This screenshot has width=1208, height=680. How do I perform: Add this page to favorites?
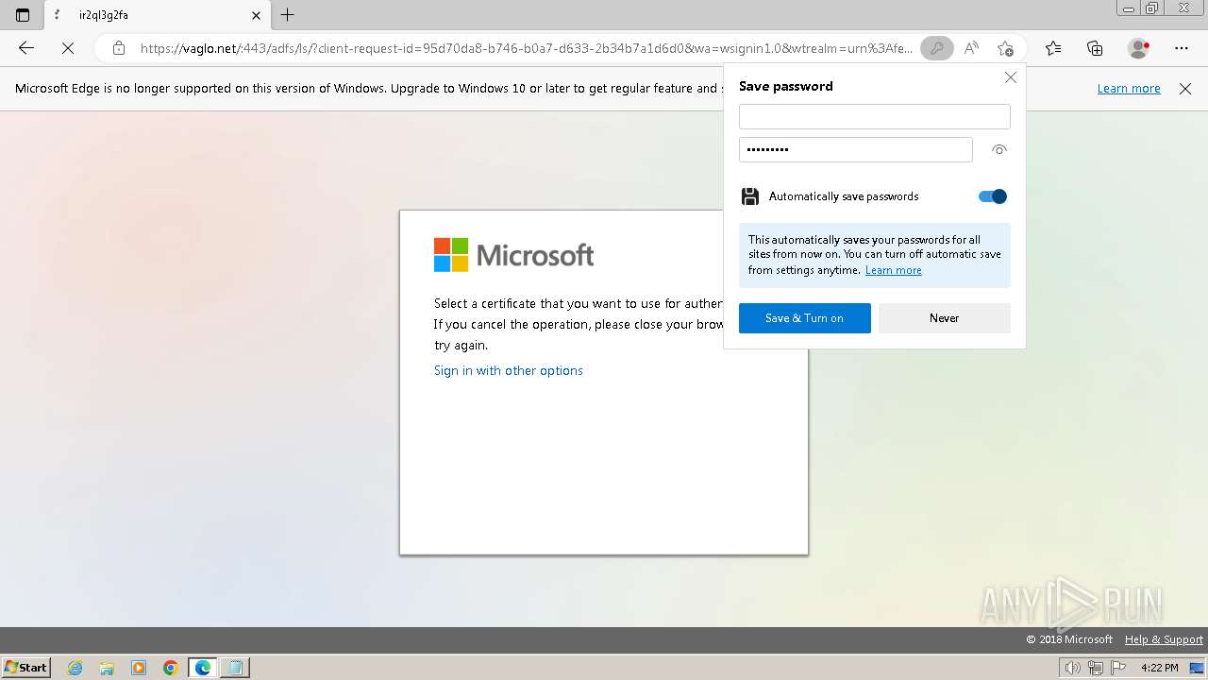(1006, 48)
